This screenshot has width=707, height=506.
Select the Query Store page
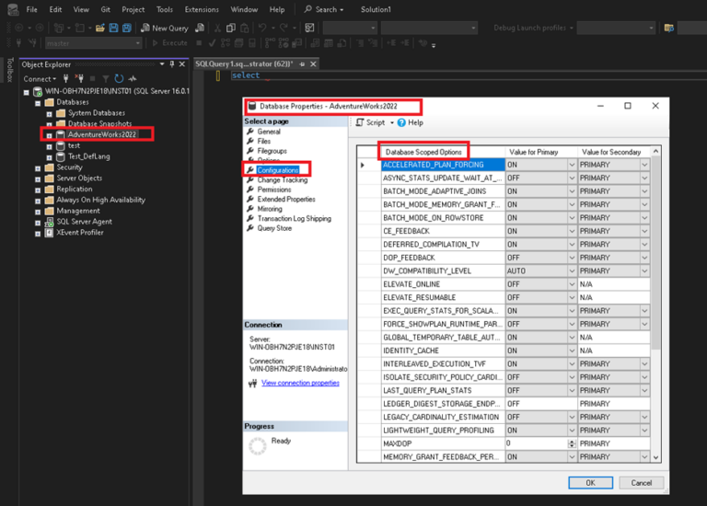coord(274,228)
